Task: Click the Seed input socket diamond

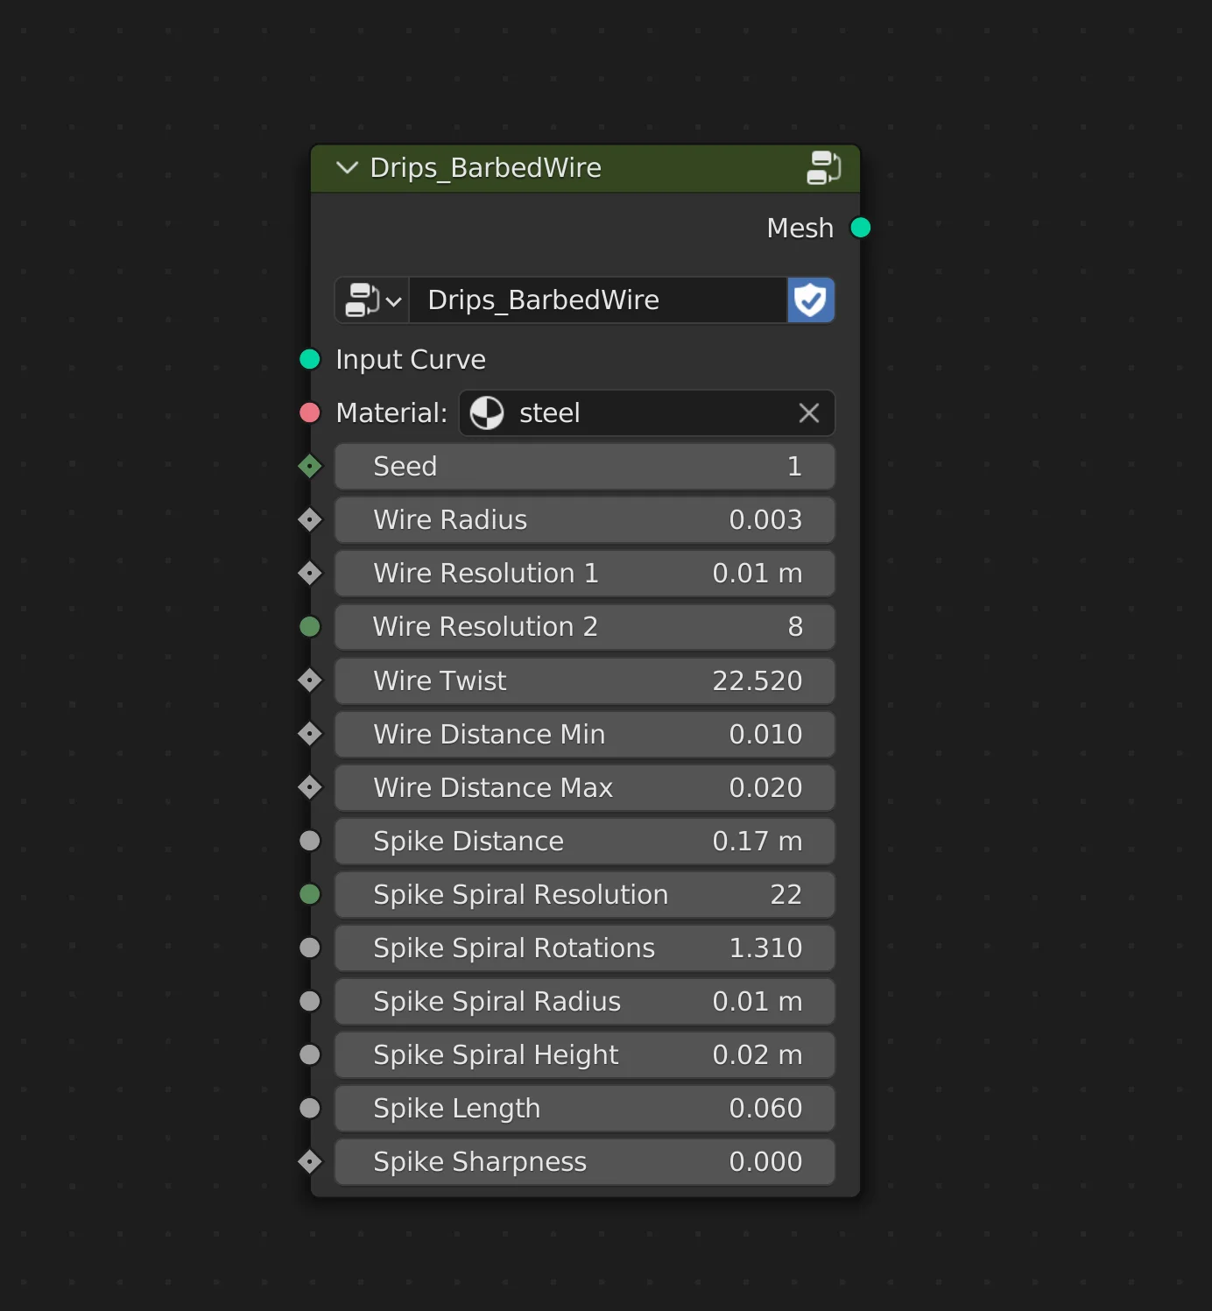Action: [309, 466]
